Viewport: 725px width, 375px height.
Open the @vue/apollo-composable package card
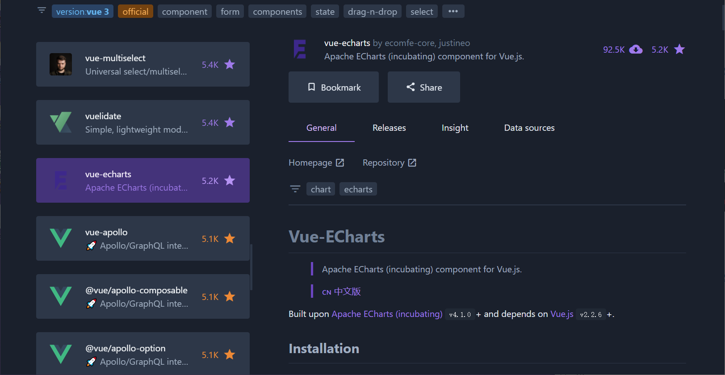point(143,296)
